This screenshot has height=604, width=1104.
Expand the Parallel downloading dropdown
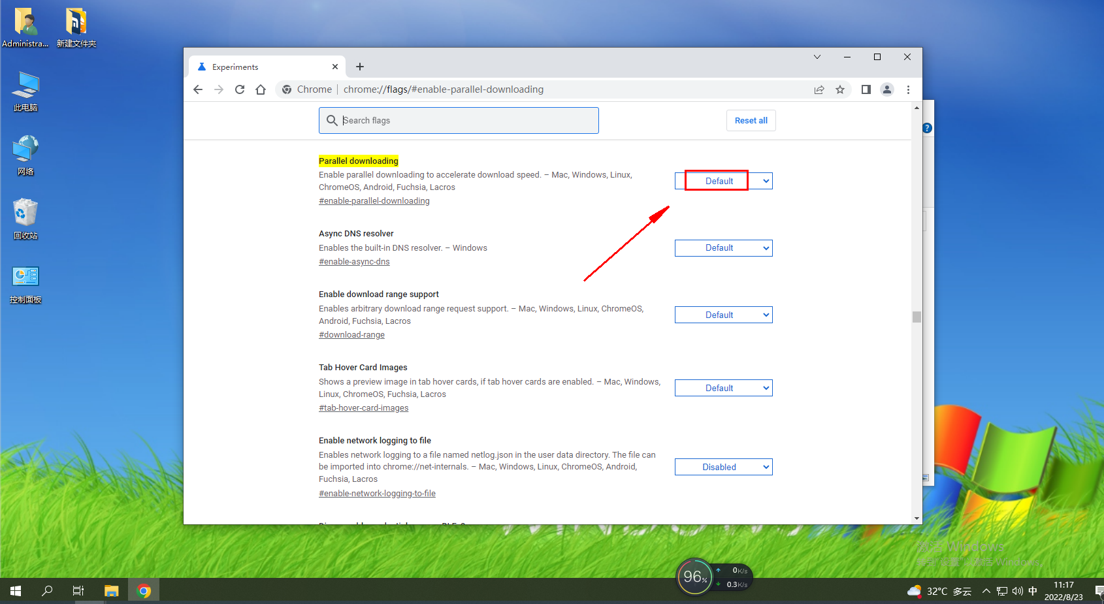(x=724, y=181)
